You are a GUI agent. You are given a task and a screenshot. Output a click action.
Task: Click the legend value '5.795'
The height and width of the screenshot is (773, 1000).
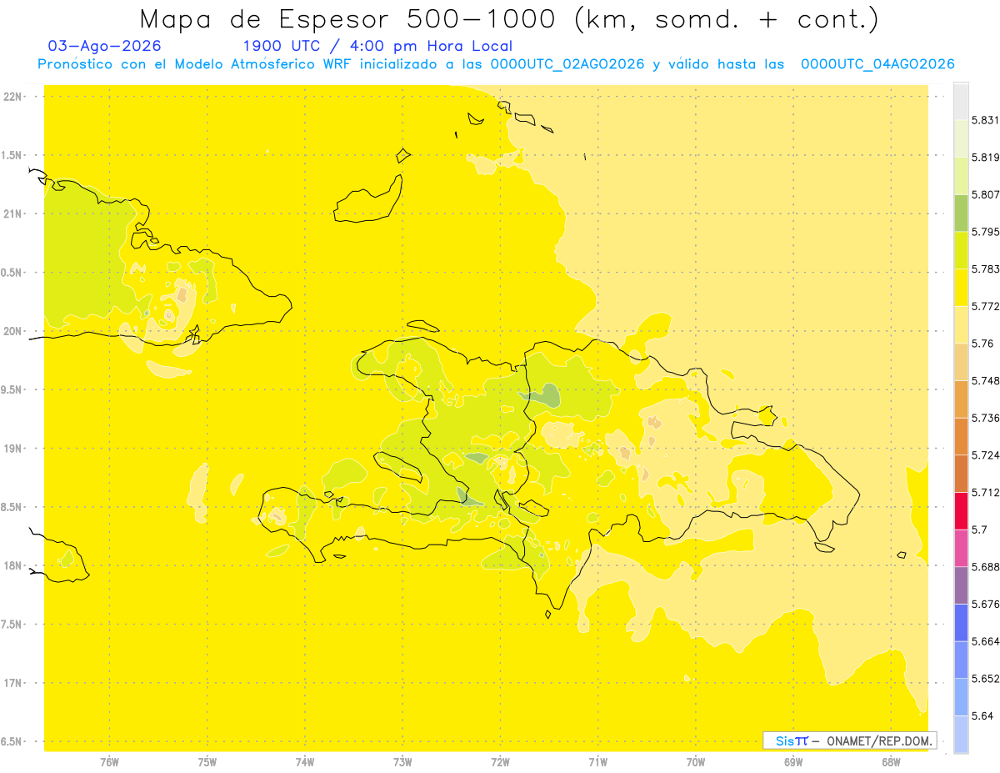coord(985,232)
